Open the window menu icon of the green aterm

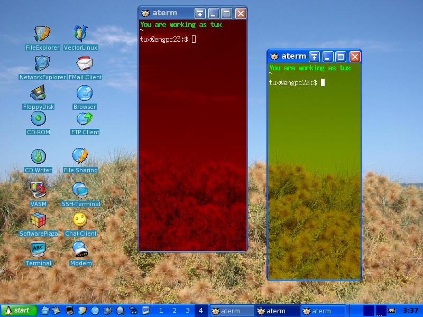[274, 57]
